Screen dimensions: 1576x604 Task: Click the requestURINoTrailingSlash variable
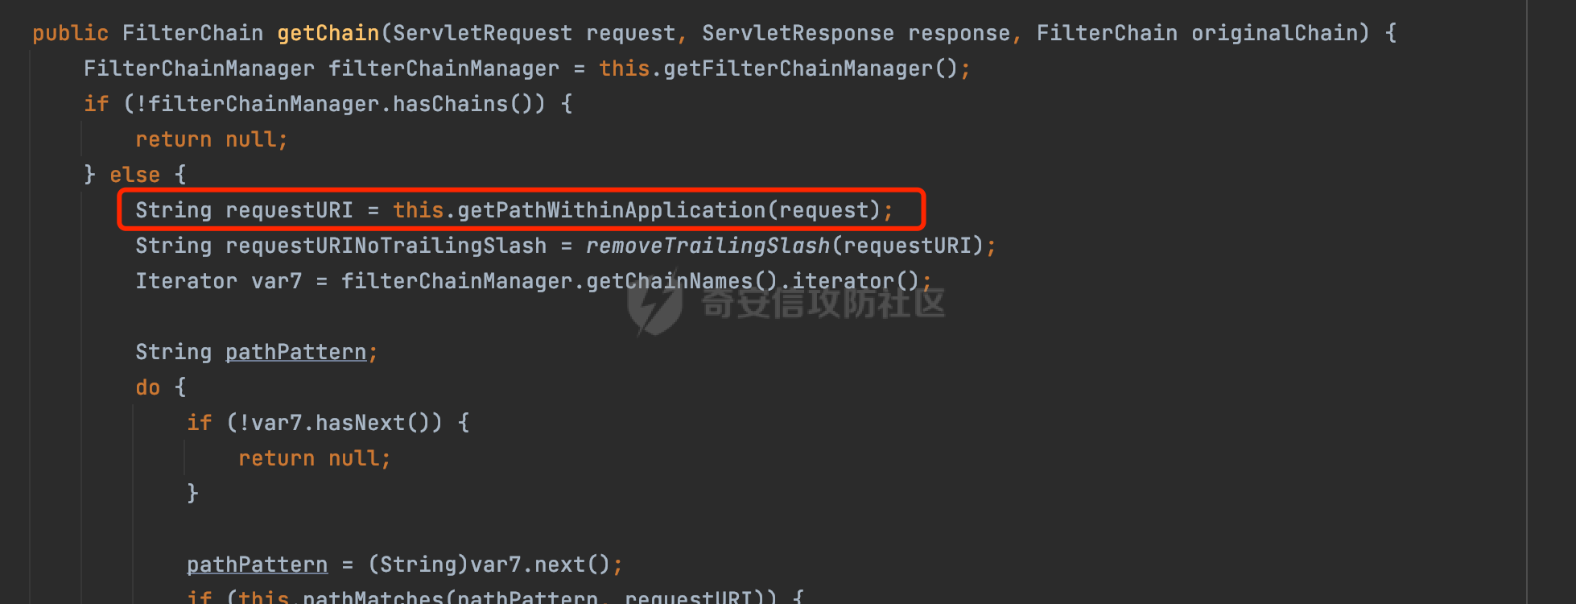[x=386, y=246]
